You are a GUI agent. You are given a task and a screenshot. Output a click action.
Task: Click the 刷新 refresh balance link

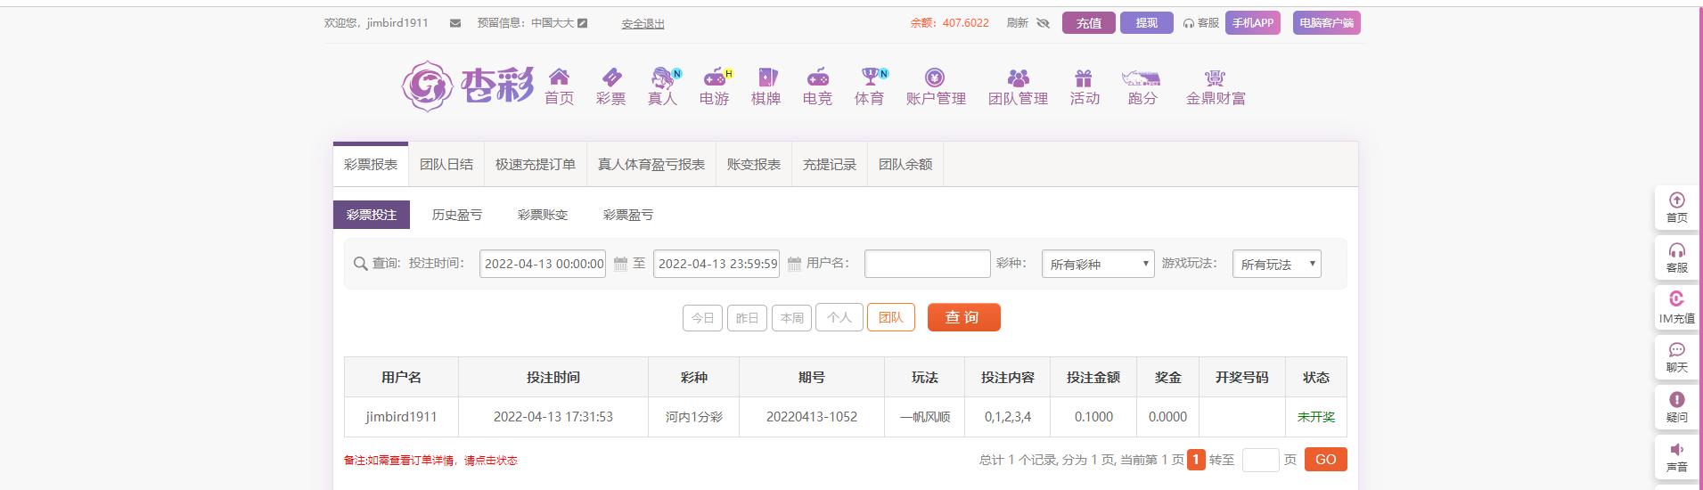(x=1017, y=23)
